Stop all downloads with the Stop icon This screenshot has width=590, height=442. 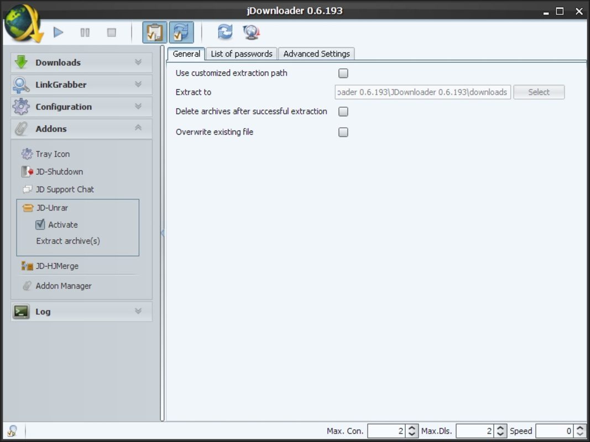(x=111, y=32)
